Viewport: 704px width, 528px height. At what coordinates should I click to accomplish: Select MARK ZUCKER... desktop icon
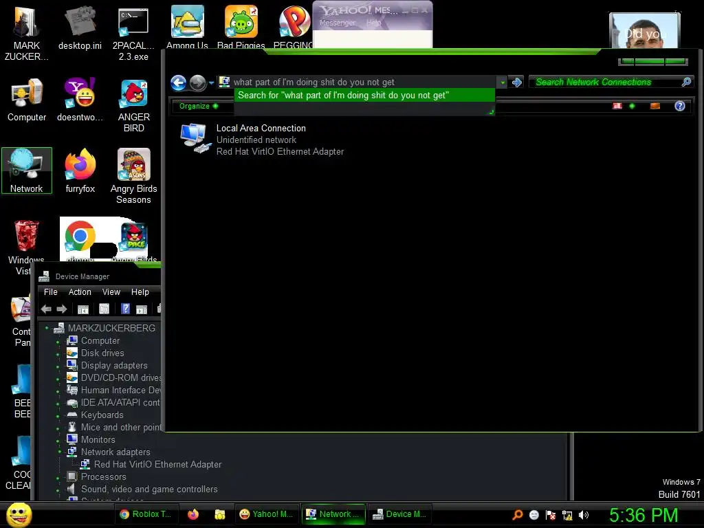click(27, 34)
